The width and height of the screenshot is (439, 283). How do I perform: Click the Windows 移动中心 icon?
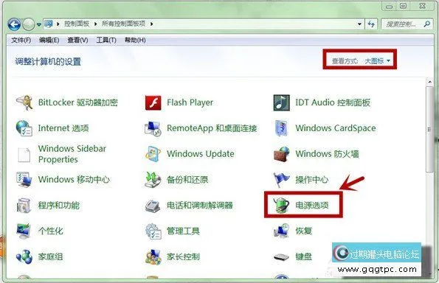(x=24, y=180)
